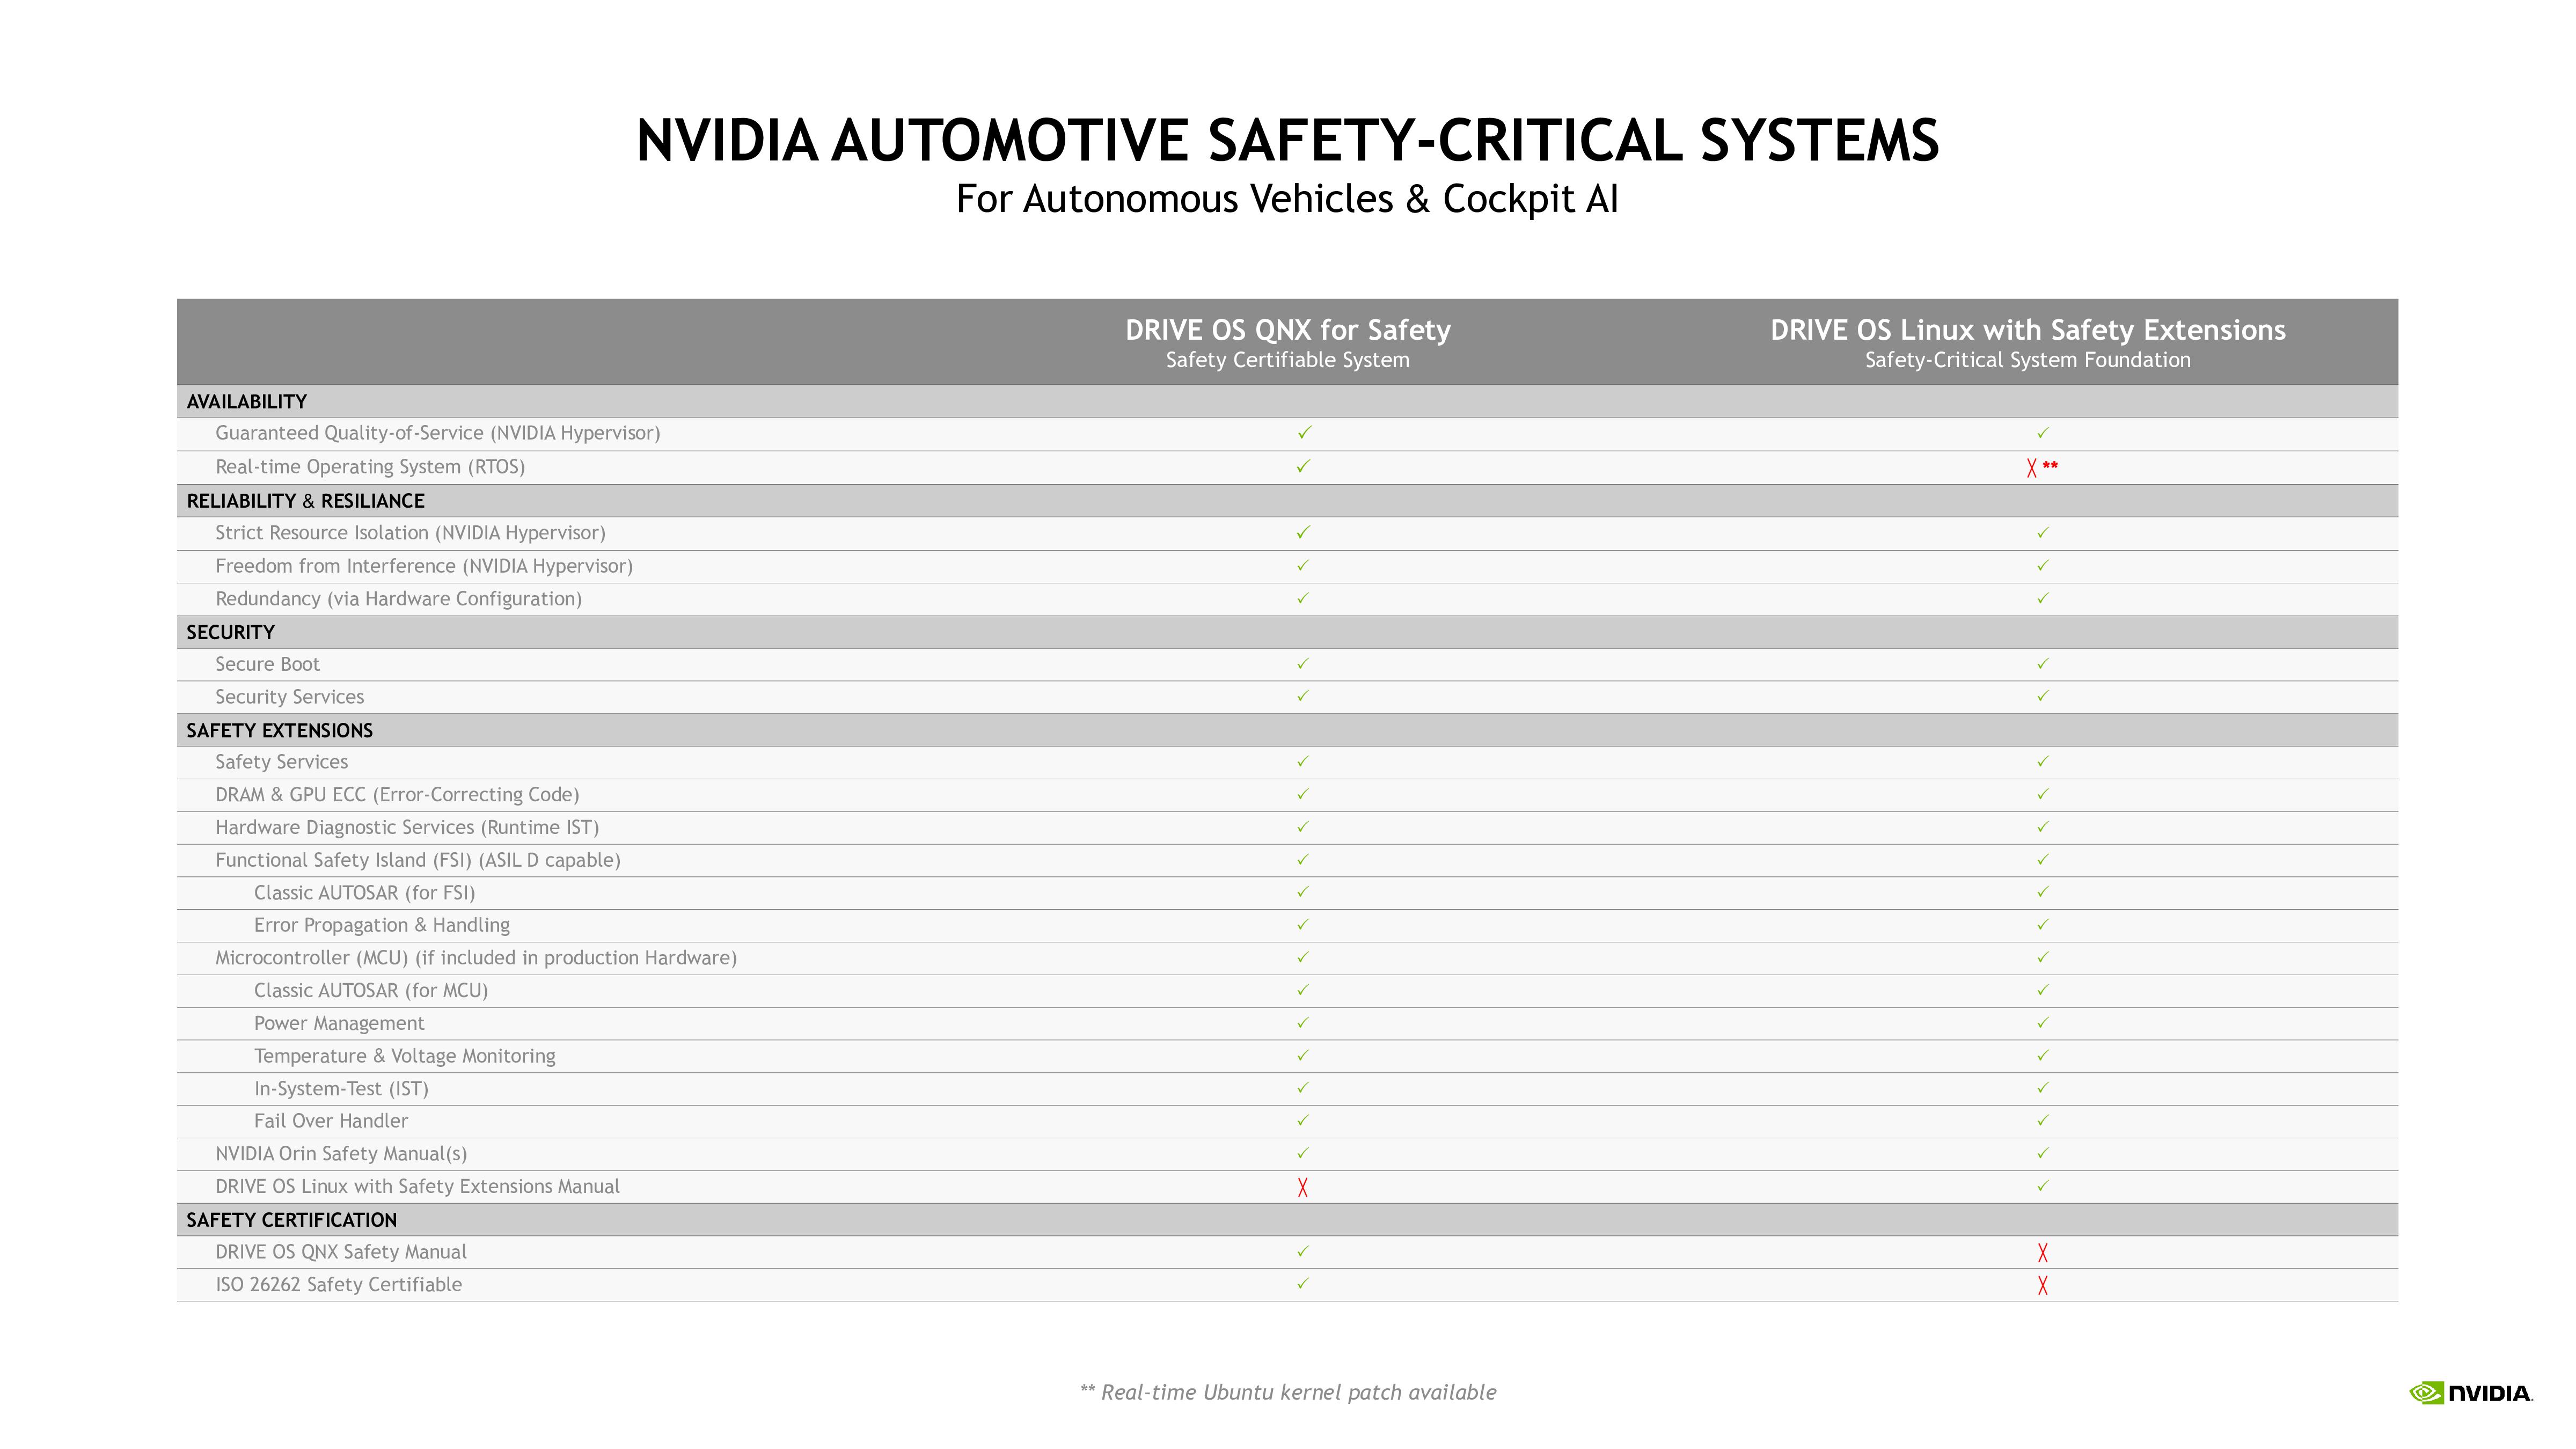Click the NVIDIA logo in the corner
The image size is (2576, 1449).
coord(2471,1393)
